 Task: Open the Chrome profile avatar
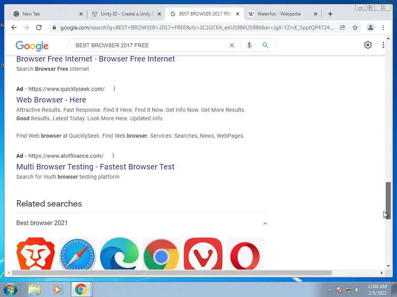click(371, 27)
